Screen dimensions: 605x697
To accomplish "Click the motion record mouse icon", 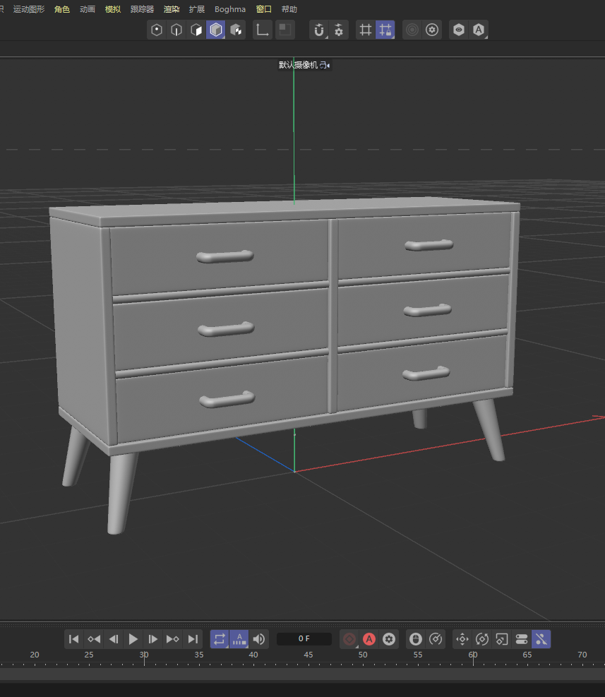I will 416,639.
